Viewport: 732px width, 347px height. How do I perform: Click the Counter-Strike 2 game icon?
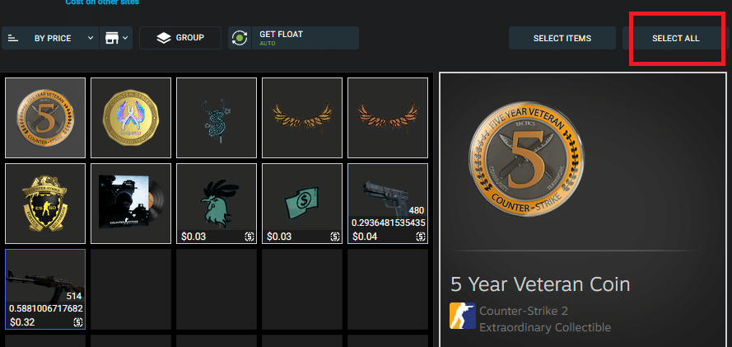(x=463, y=316)
